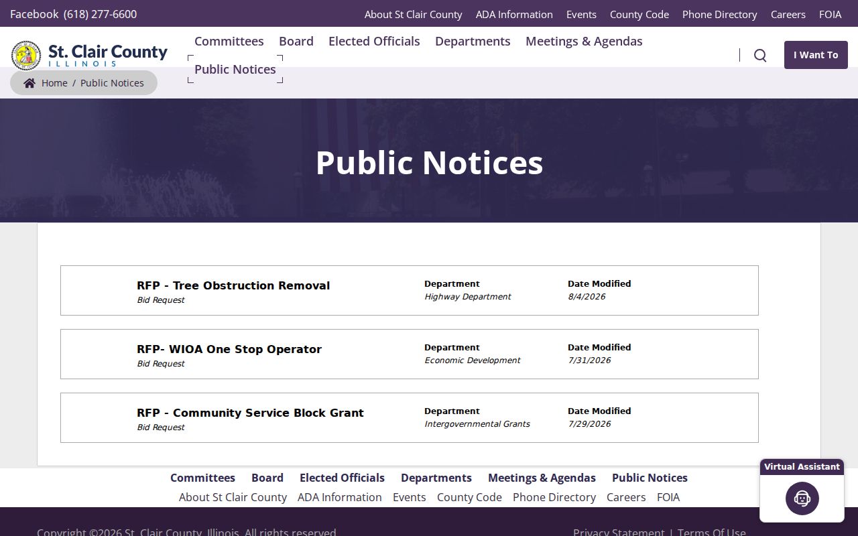Open the Committees main menu
Image resolution: width=858 pixels, height=536 pixels.
[229, 41]
